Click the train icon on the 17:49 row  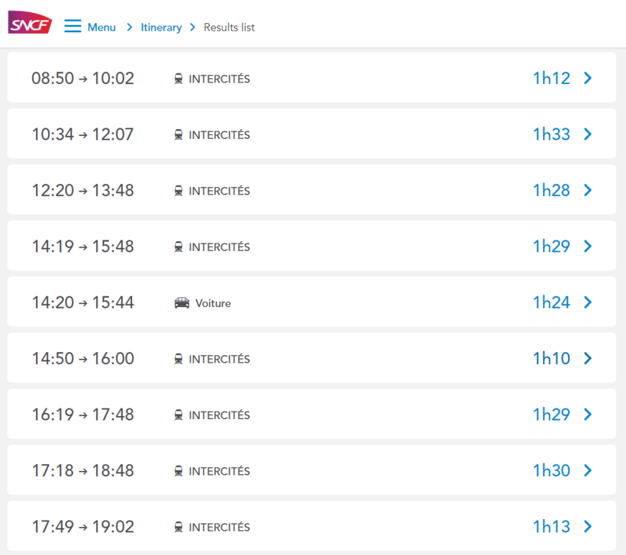(x=179, y=527)
